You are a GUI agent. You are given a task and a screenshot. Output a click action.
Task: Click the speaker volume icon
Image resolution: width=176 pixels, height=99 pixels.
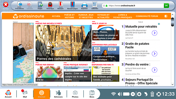click(120, 94)
